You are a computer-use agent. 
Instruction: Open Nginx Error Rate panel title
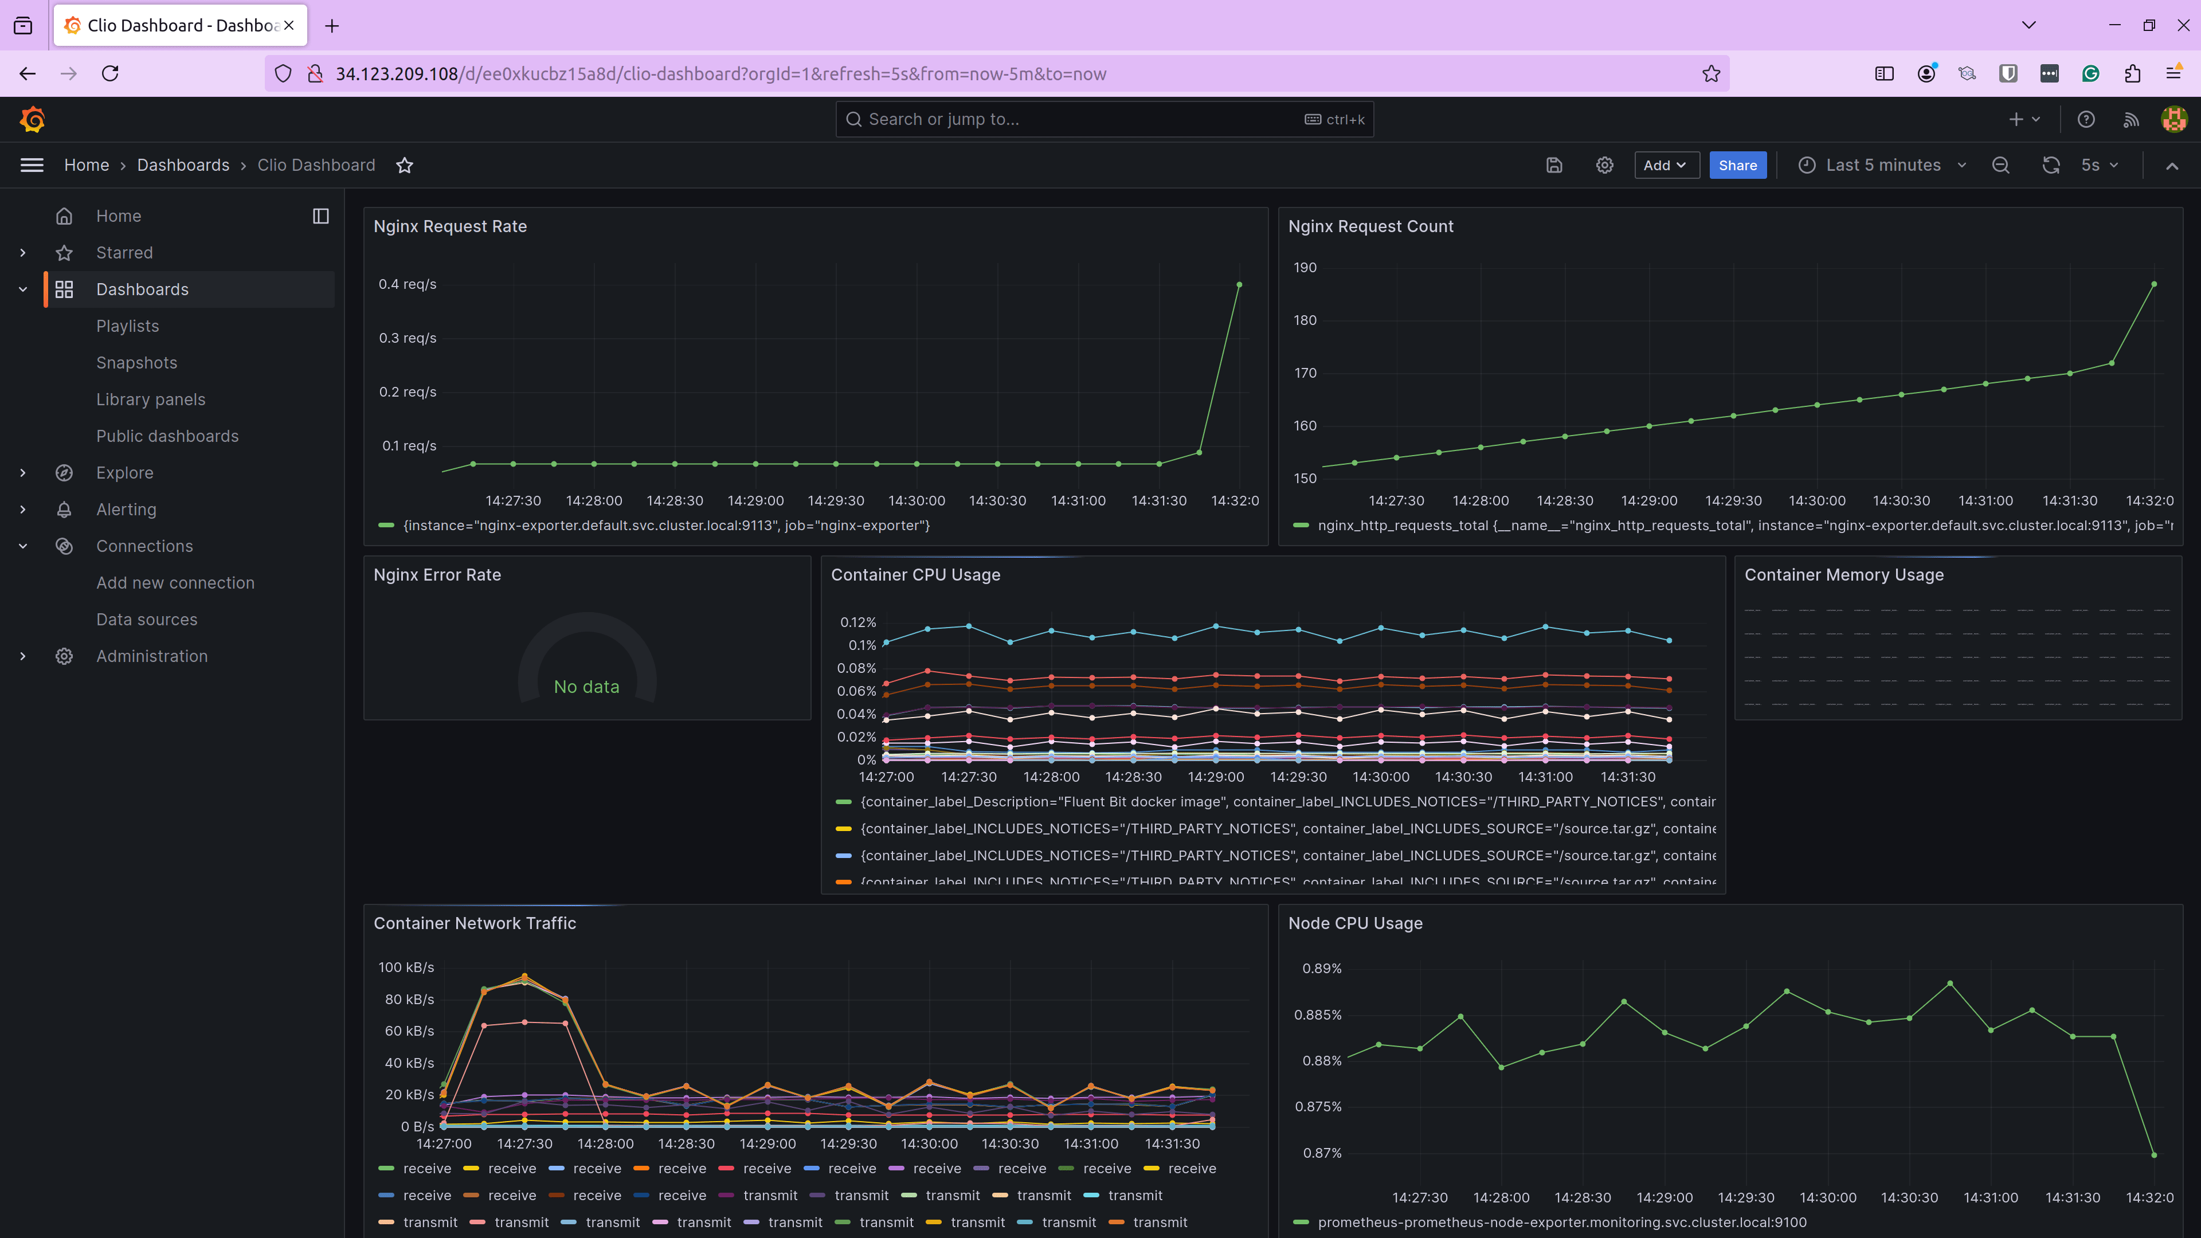click(437, 575)
